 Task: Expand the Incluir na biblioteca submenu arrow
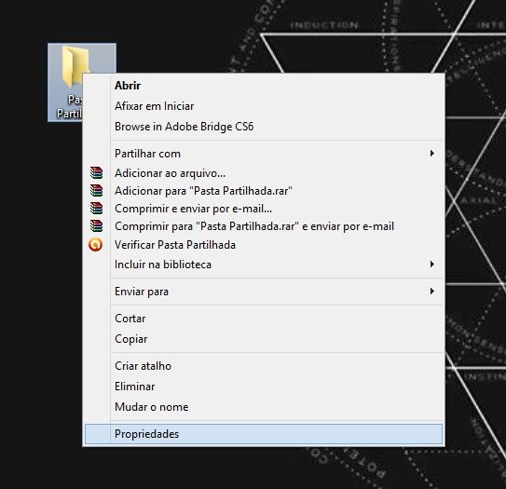click(x=431, y=265)
